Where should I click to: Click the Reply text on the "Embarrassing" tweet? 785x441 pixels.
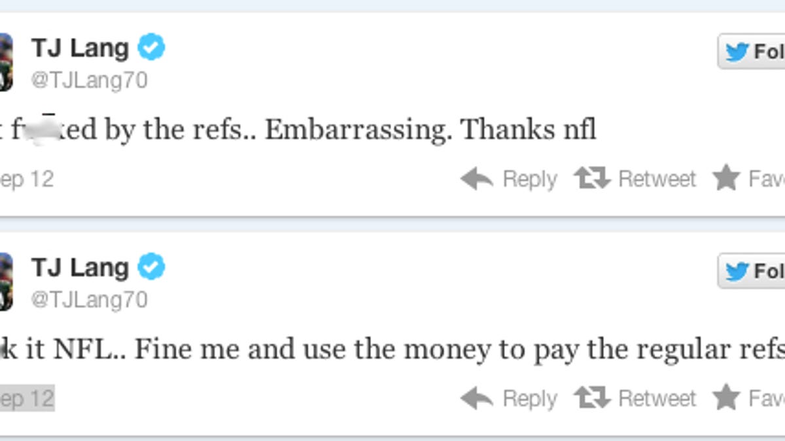[x=529, y=179]
